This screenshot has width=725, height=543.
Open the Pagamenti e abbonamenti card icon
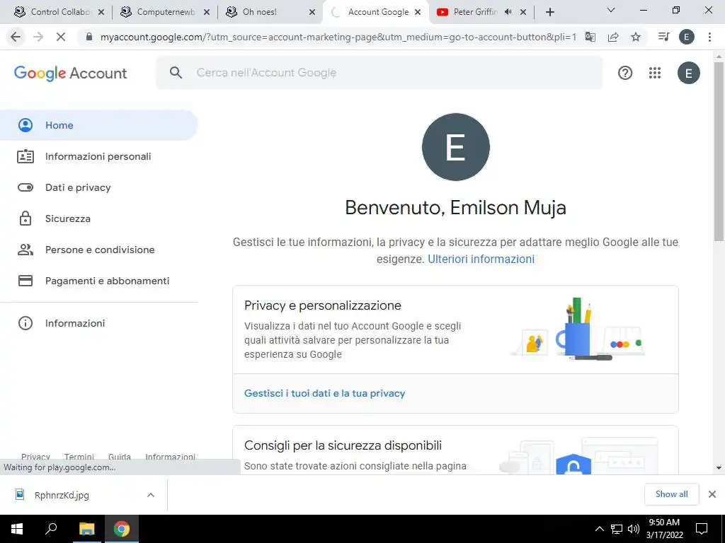click(25, 281)
